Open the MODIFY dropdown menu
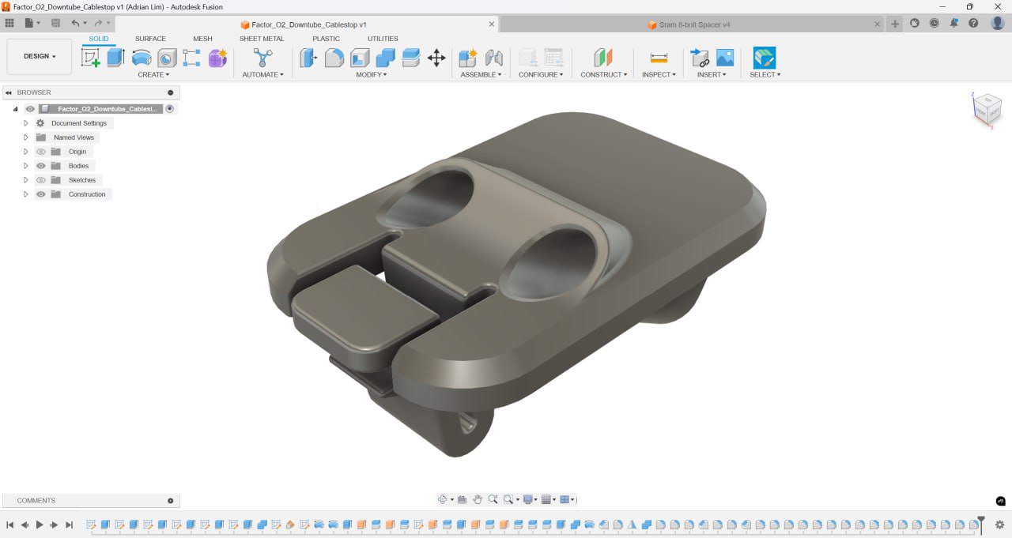The height and width of the screenshot is (538, 1012). 371,75
